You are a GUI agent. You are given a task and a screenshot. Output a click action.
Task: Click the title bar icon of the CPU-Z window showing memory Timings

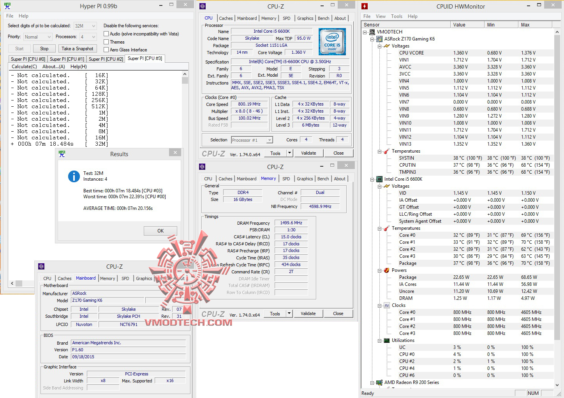pyautogui.click(x=202, y=167)
